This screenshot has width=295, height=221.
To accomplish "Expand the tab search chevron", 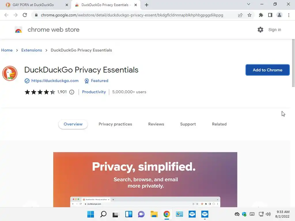I will pyautogui.click(x=249, y=4).
